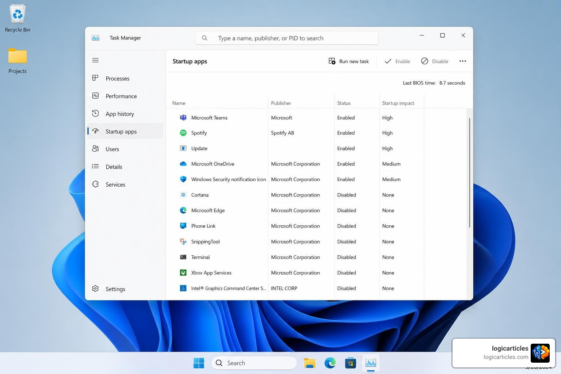
Task: Click the Phone Link name text
Action: (203, 226)
